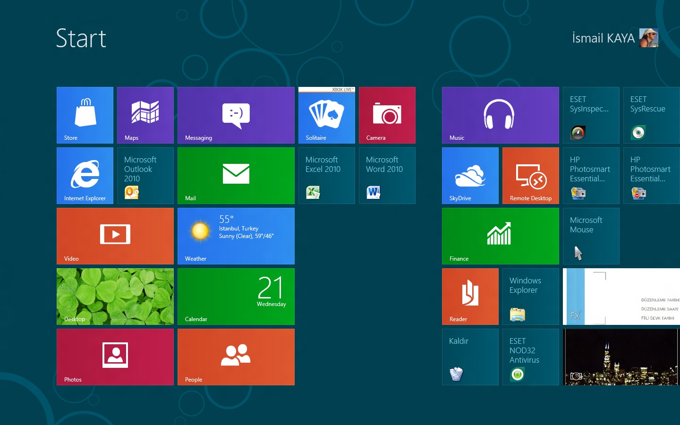Click the İsmail KAYA user name
This screenshot has height=425, width=680.
[603, 38]
